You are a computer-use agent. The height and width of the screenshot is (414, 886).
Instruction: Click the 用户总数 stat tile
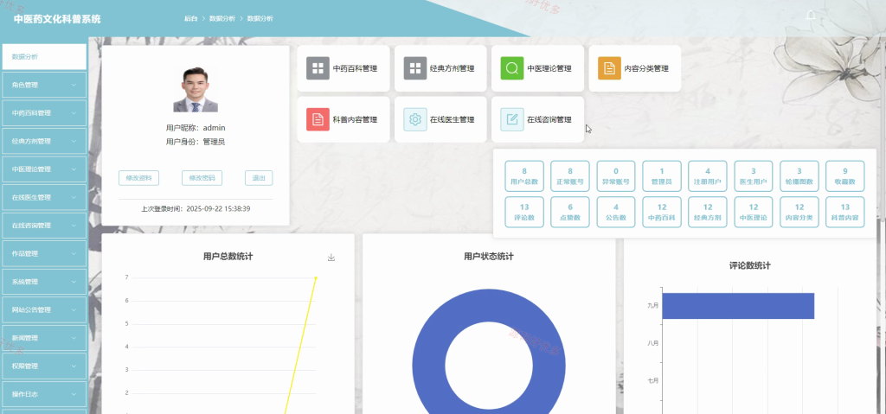coord(524,176)
